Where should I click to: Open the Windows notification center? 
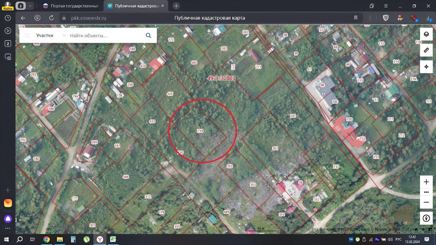[427, 240]
